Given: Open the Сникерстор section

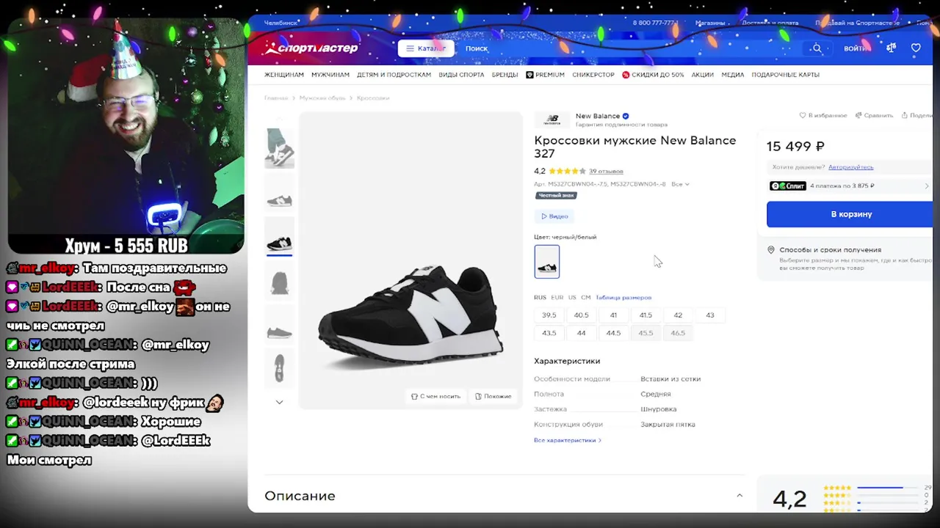Looking at the screenshot, I should click(x=593, y=75).
